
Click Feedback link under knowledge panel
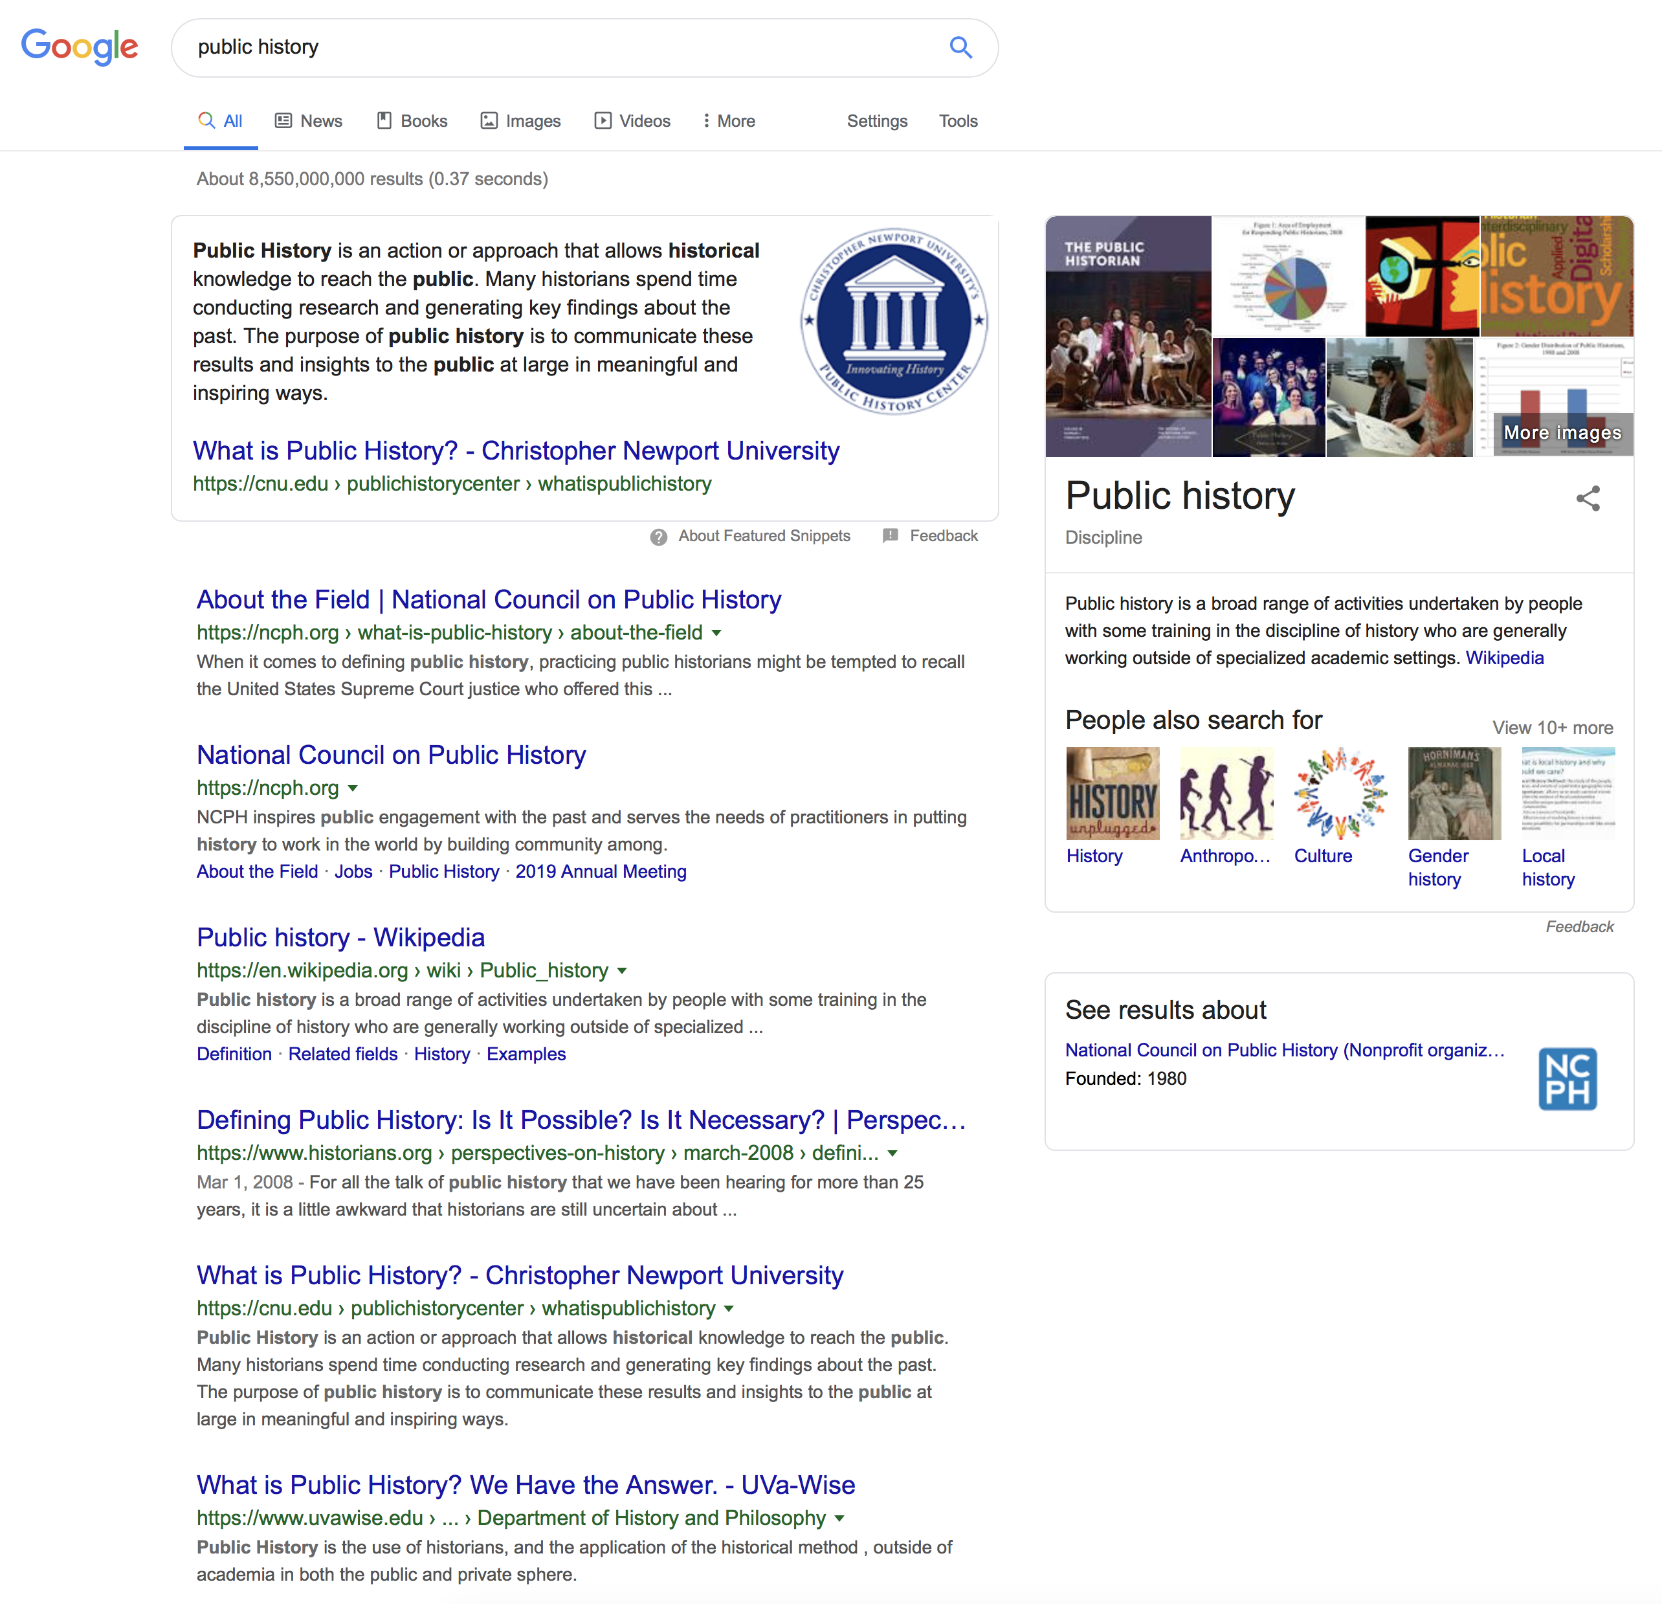[x=1579, y=926]
